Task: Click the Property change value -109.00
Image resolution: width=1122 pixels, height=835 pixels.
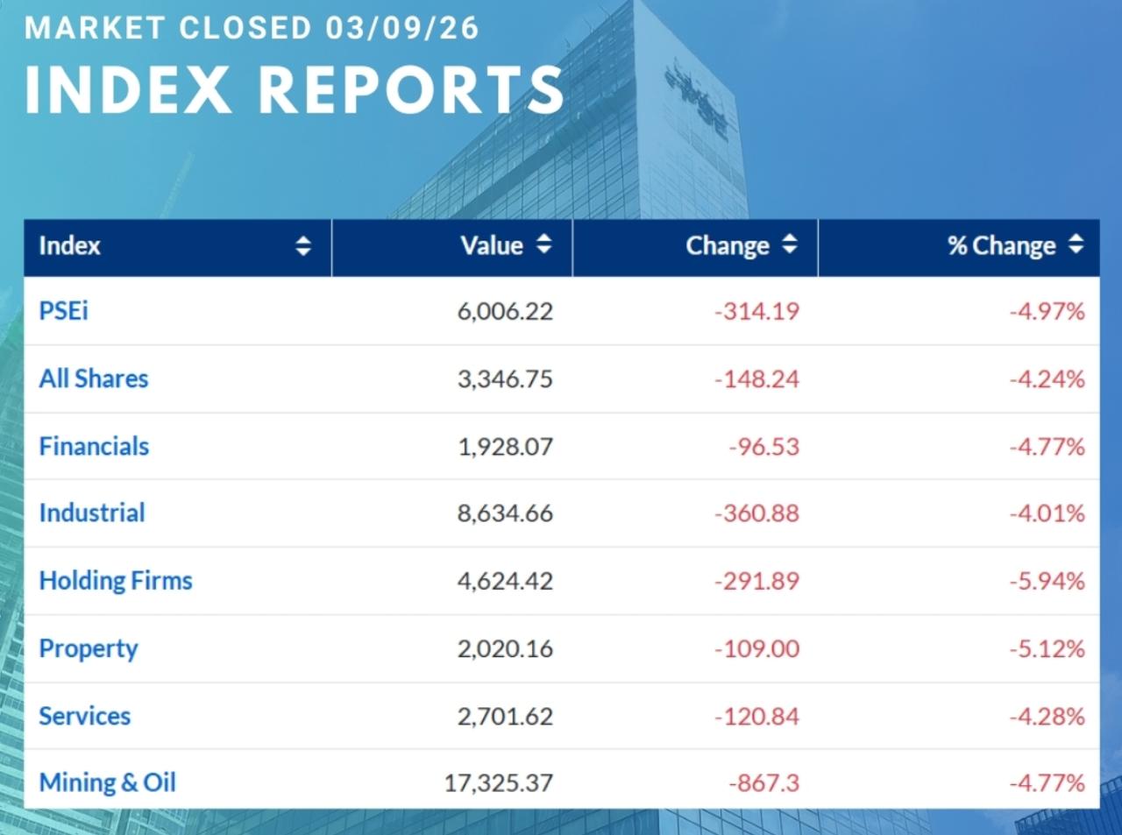Action: point(756,648)
